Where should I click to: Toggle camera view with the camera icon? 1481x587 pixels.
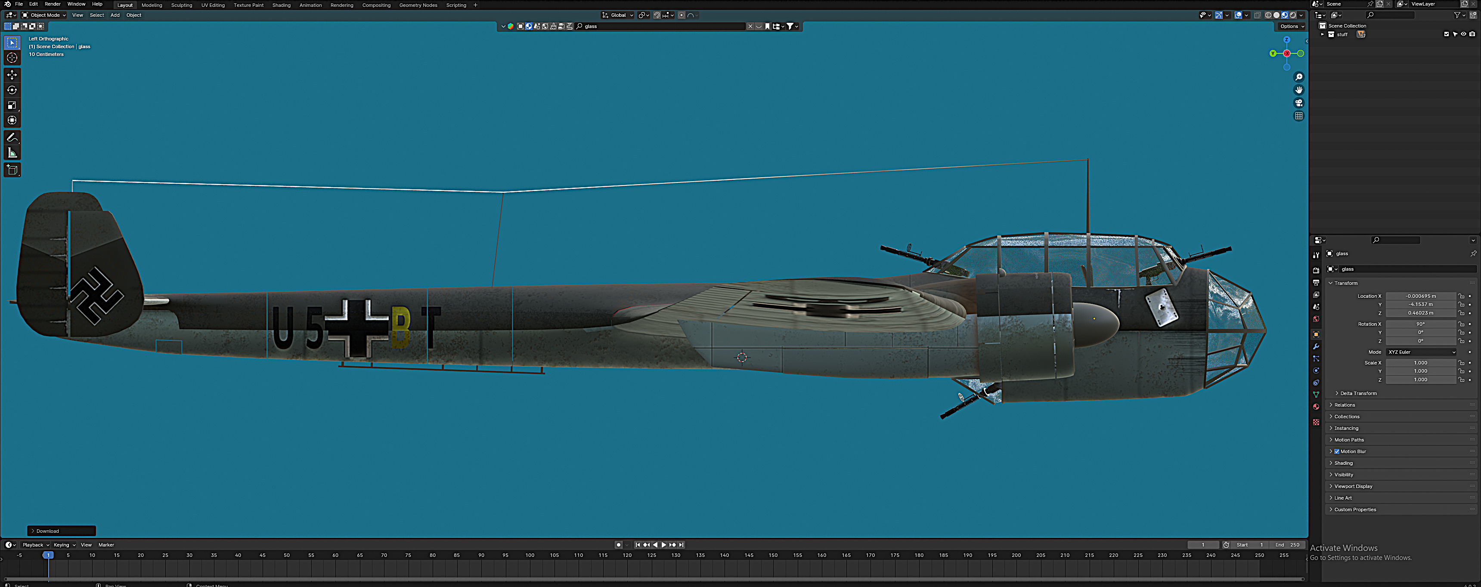1298,103
